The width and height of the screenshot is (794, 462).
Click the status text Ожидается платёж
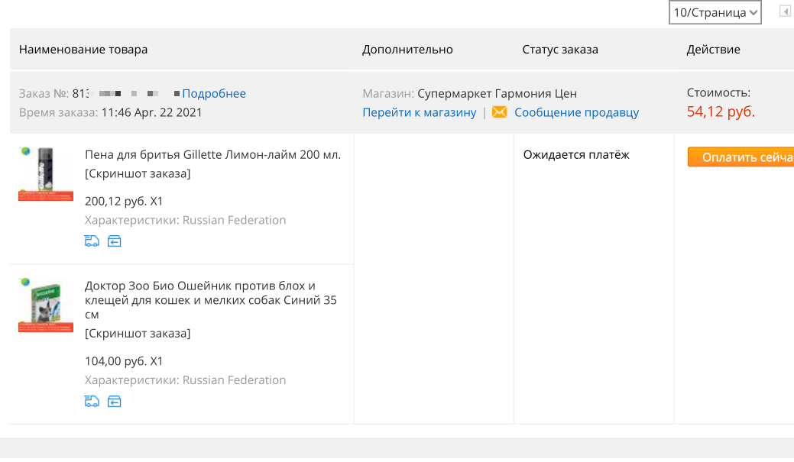point(576,155)
